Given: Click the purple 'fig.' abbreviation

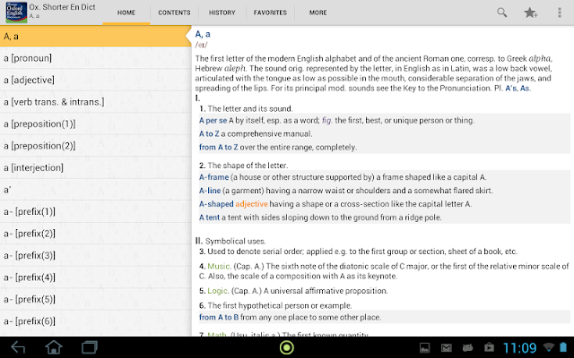Looking at the screenshot, I should click(x=326, y=121).
